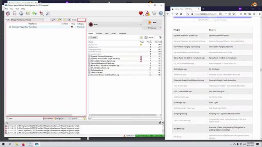The height and width of the screenshot is (147, 262).
Task: Open the File menu
Action: tap(7, 9)
